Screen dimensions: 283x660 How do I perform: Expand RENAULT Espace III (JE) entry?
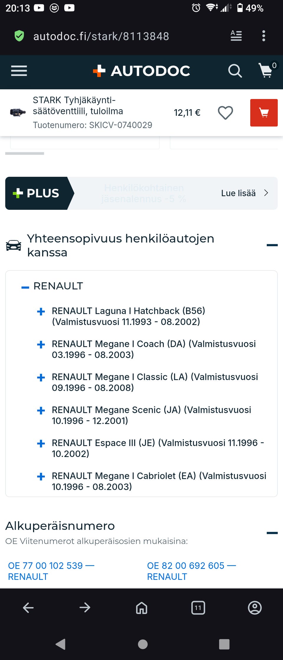click(x=41, y=443)
